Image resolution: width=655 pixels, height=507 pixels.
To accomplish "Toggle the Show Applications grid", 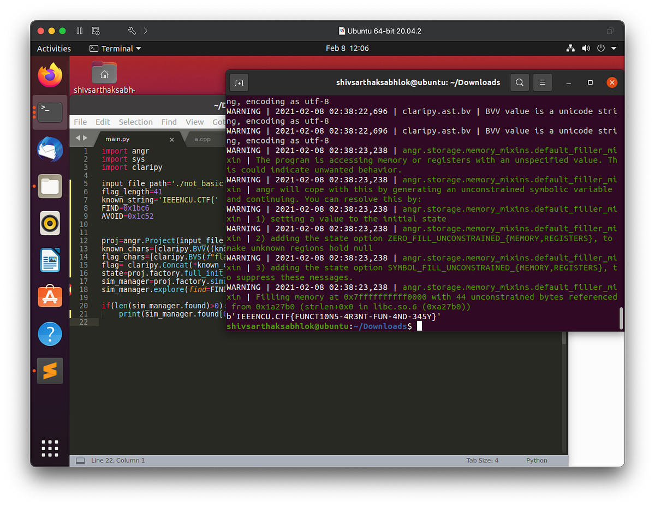I will click(x=50, y=448).
